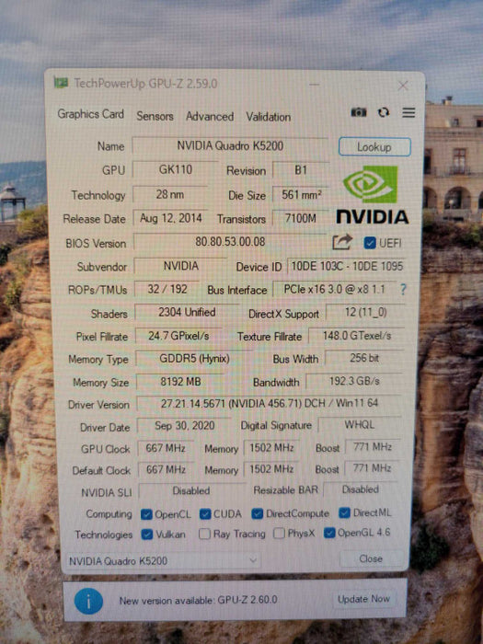The image size is (483, 644).
Task: Click the 'New version available: GPU-Z 2.60.0' text
Action: pyautogui.click(x=198, y=600)
